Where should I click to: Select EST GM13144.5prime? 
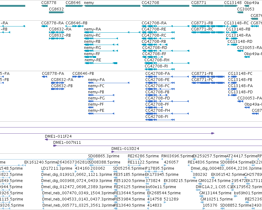click(x=215, y=193)
